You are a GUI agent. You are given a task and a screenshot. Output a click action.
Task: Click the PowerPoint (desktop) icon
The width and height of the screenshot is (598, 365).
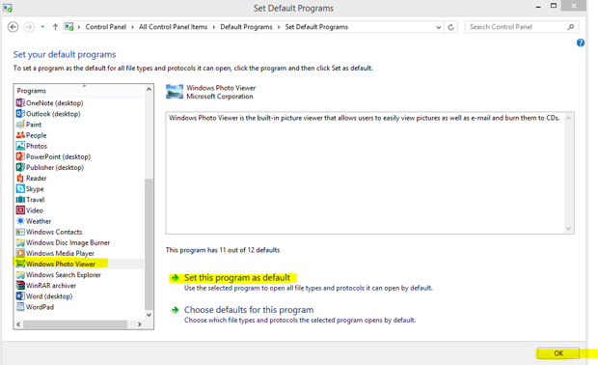20,156
